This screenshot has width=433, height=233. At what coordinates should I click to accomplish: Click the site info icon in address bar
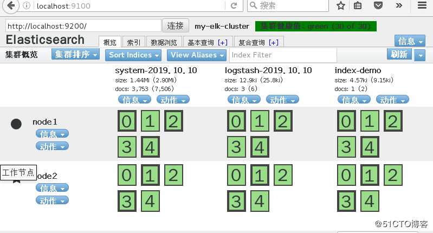pos(27,5)
